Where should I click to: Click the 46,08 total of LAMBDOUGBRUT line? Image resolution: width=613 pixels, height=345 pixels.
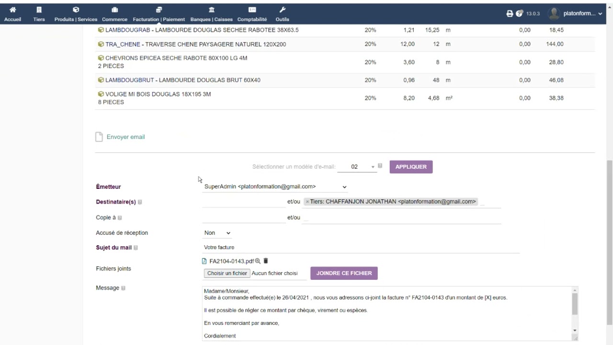(556, 80)
